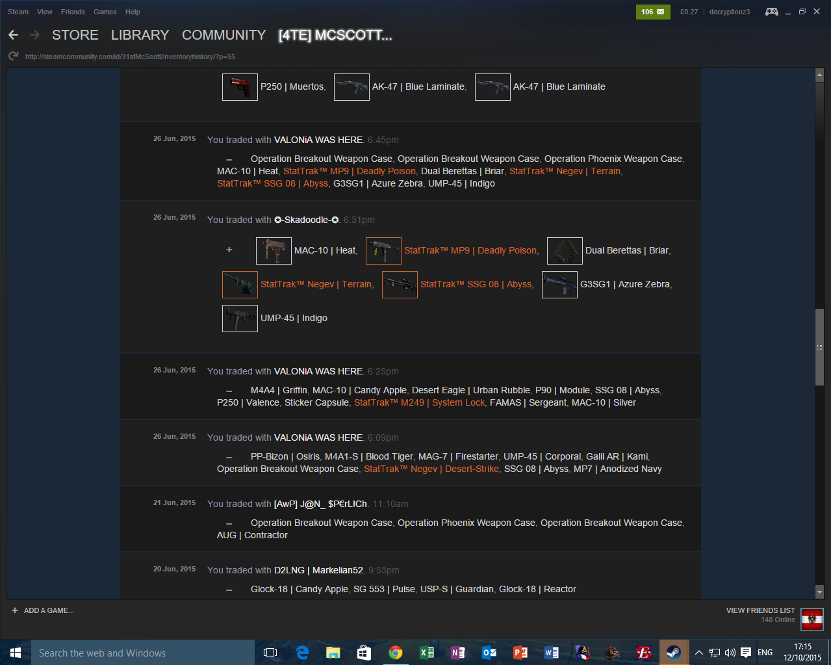Image resolution: width=831 pixels, height=665 pixels.
Task: Click the G3SG1 Azure Zebra weapon image
Action: click(x=559, y=285)
